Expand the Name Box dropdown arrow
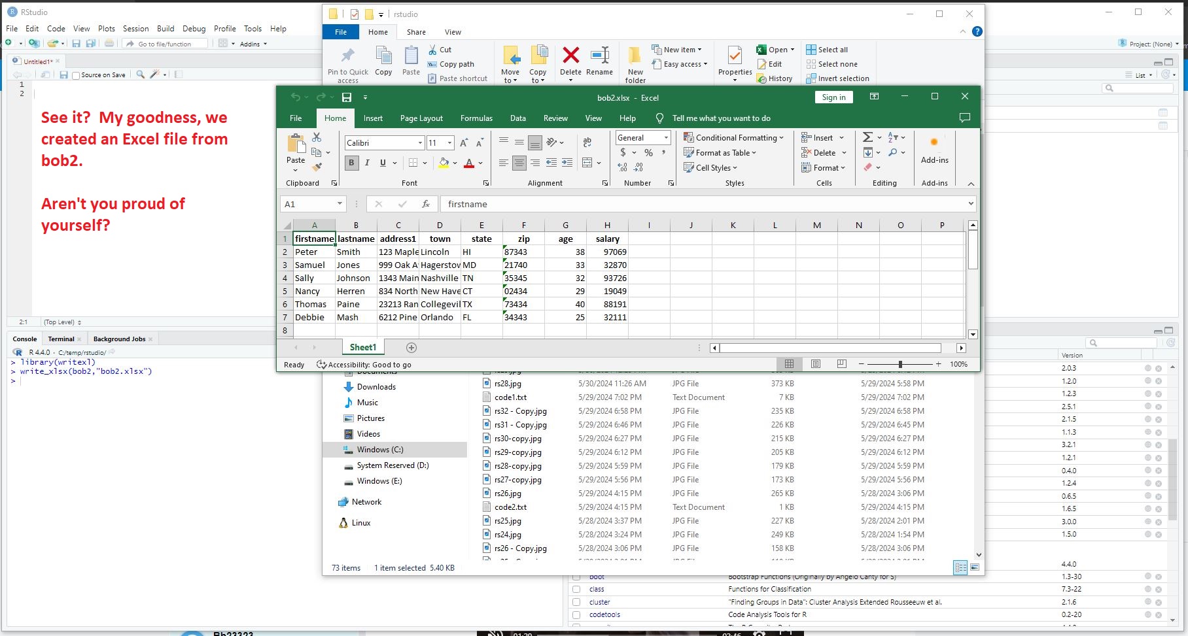The image size is (1188, 636). pos(340,204)
